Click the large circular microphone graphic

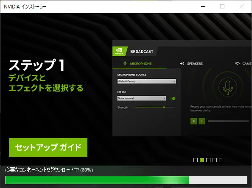[228, 88]
